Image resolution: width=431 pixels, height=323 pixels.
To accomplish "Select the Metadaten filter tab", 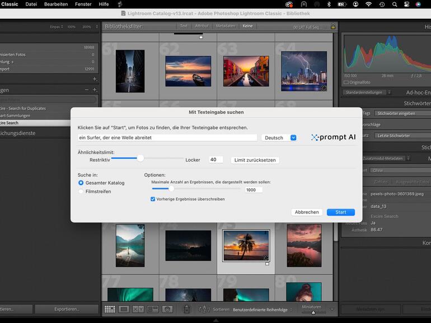I will coord(225,26).
